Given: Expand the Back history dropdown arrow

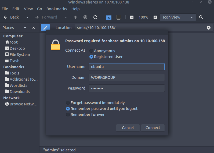Looking at the screenshot, I should (27, 17).
